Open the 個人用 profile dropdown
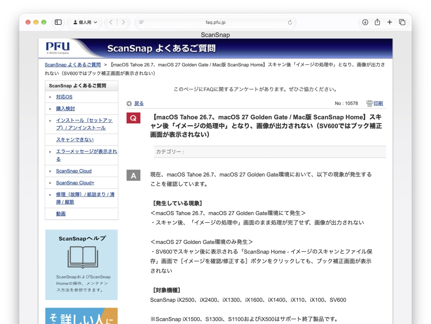 (x=85, y=22)
